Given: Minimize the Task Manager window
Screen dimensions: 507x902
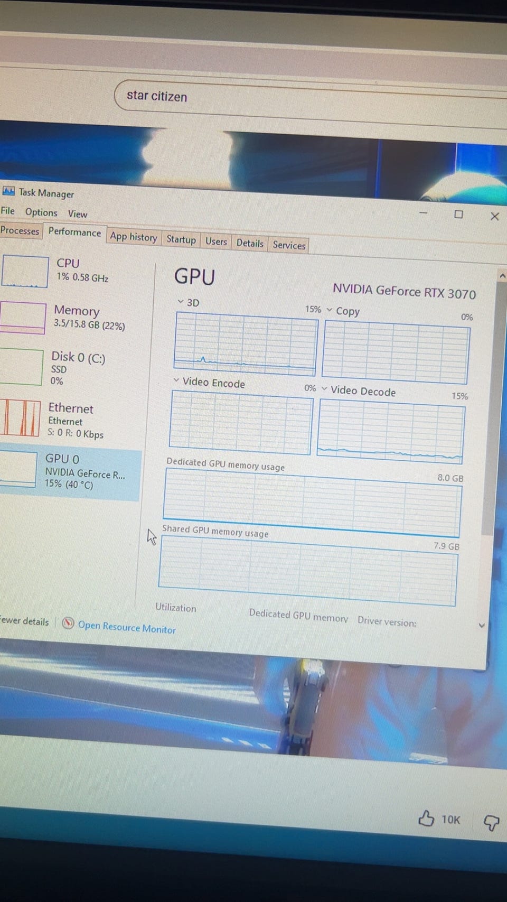Looking at the screenshot, I should click(x=423, y=212).
